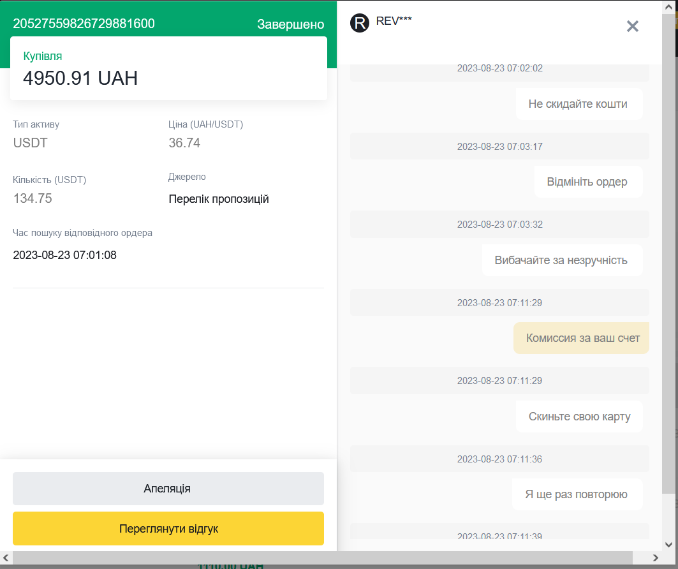Click the horizontal scrollbar thumb
678x569 pixels.
[x=323, y=558]
